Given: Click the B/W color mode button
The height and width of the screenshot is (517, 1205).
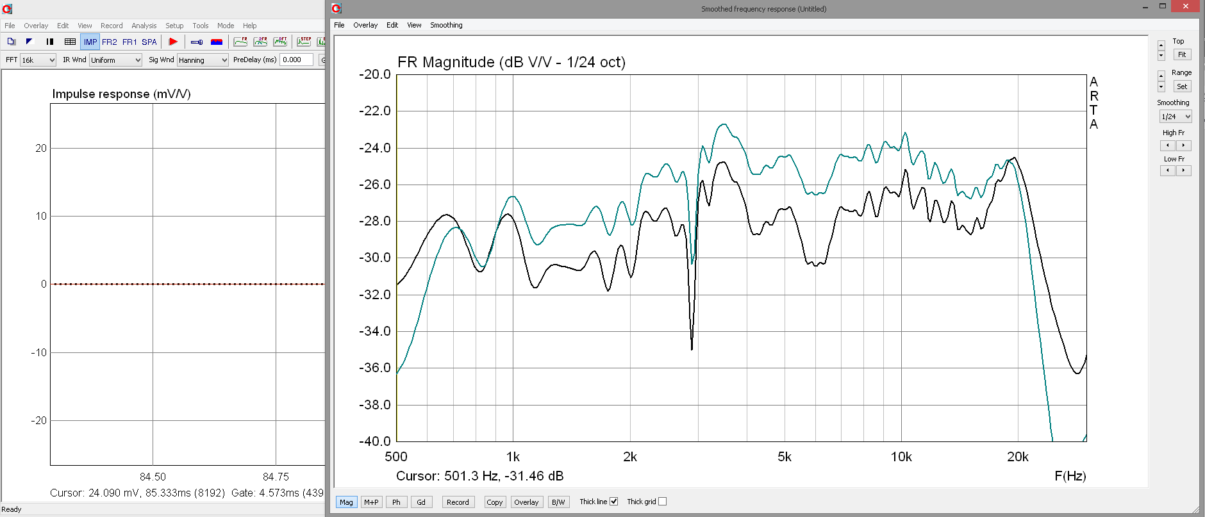Looking at the screenshot, I should pos(558,502).
